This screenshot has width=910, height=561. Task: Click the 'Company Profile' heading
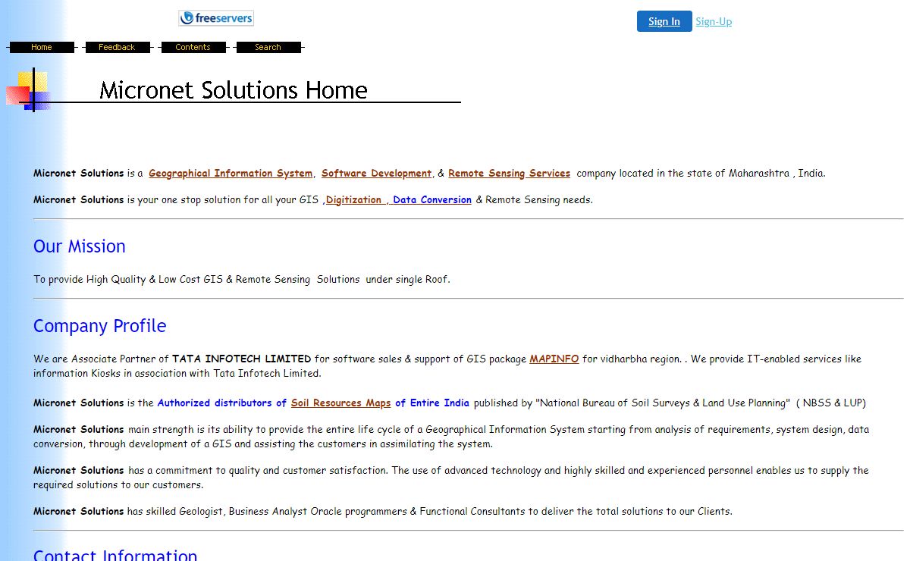point(100,326)
